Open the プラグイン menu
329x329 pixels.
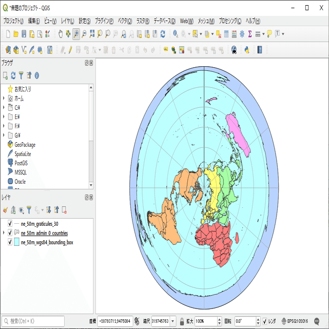tap(104, 21)
